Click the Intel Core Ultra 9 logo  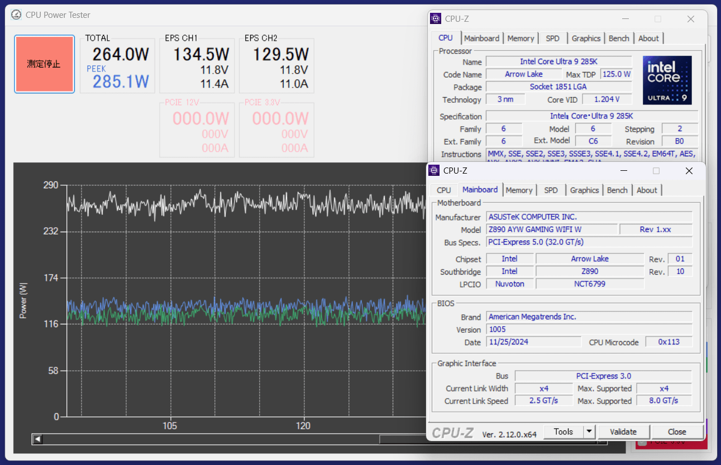coord(667,80)
